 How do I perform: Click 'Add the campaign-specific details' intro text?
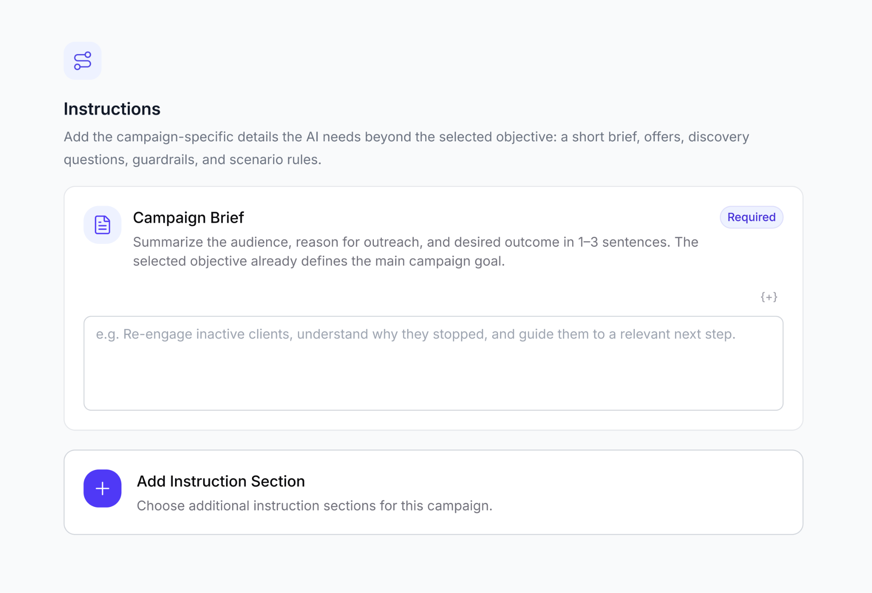pyautogui.click(x=406, y=137)
